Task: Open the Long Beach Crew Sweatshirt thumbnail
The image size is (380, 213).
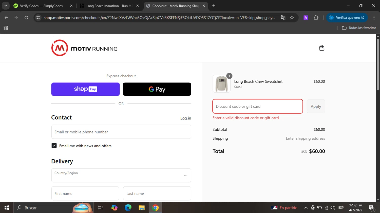Action: click(221, 84)
